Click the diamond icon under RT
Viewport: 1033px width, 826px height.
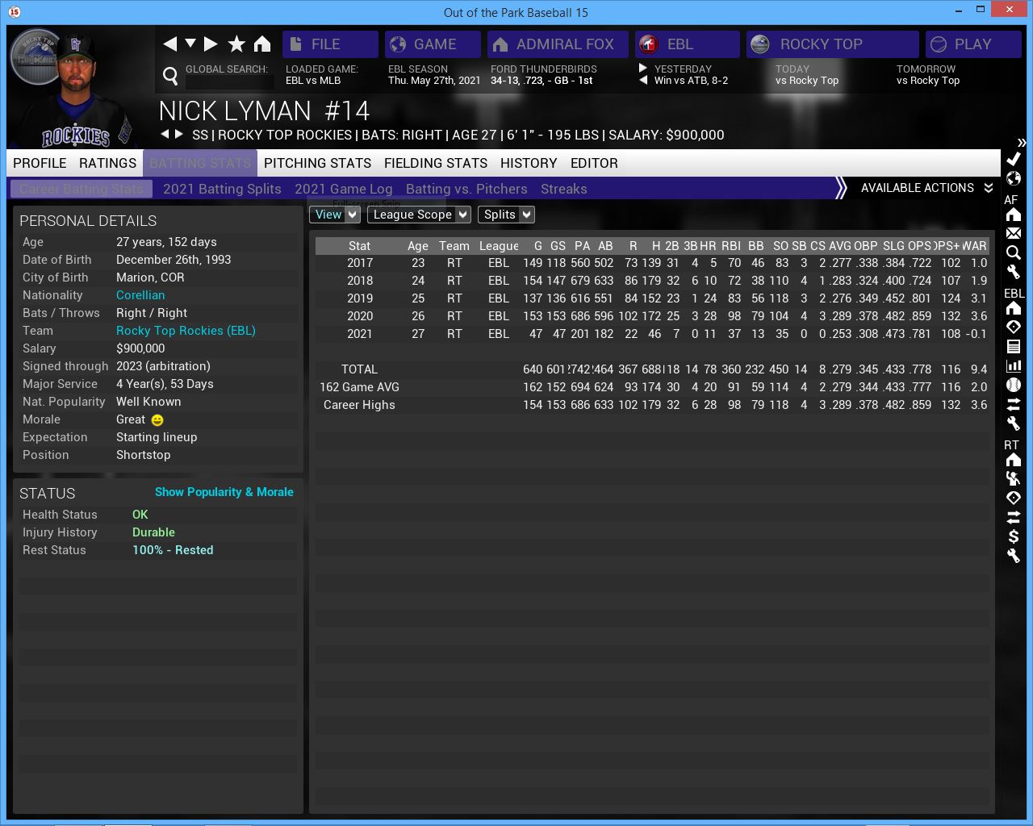(x=1014, y=498)
